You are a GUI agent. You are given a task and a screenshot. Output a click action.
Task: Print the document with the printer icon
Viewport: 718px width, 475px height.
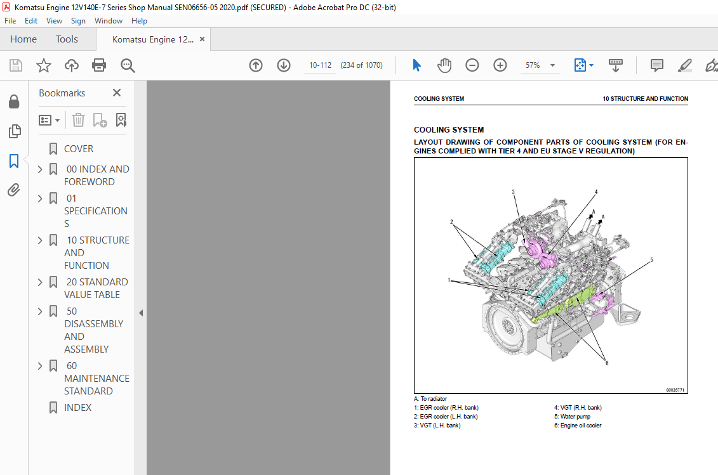(99, 65)
